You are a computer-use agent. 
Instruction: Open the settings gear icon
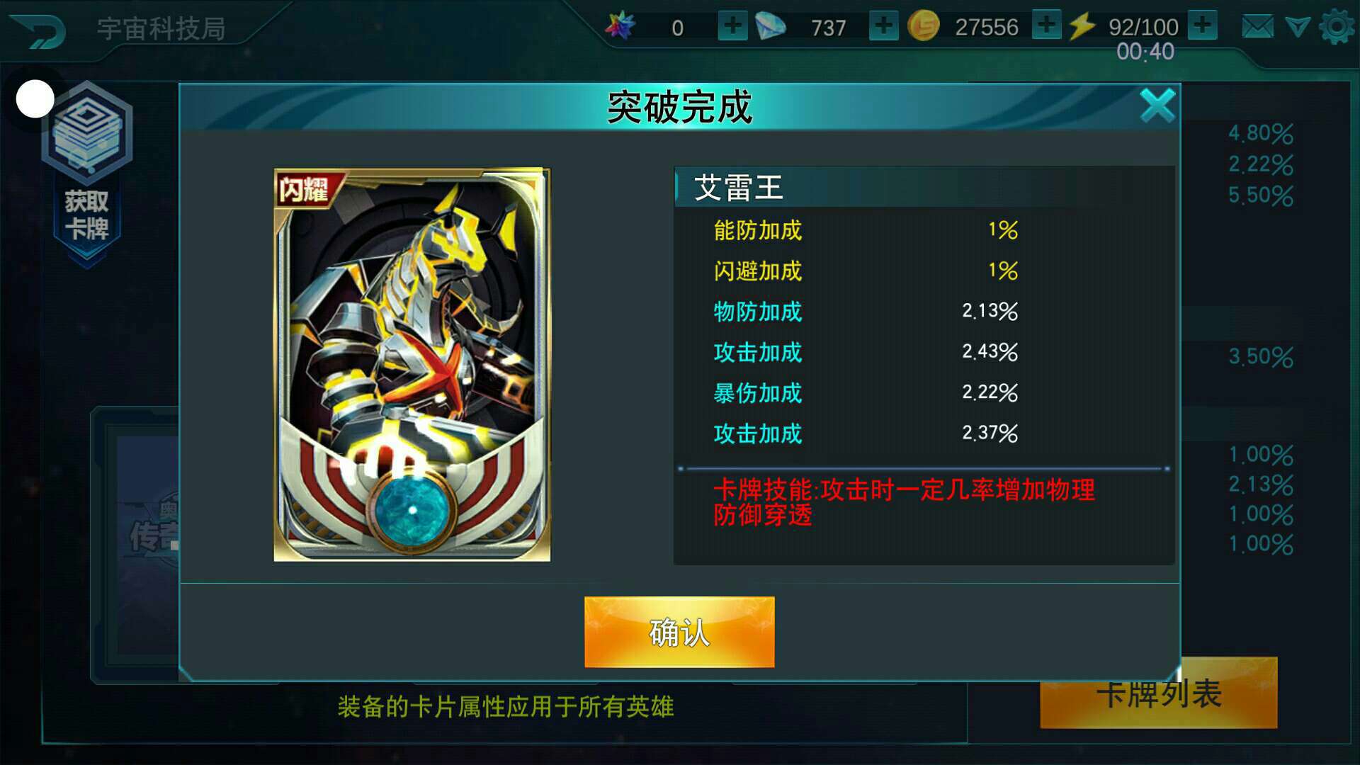1337,27
